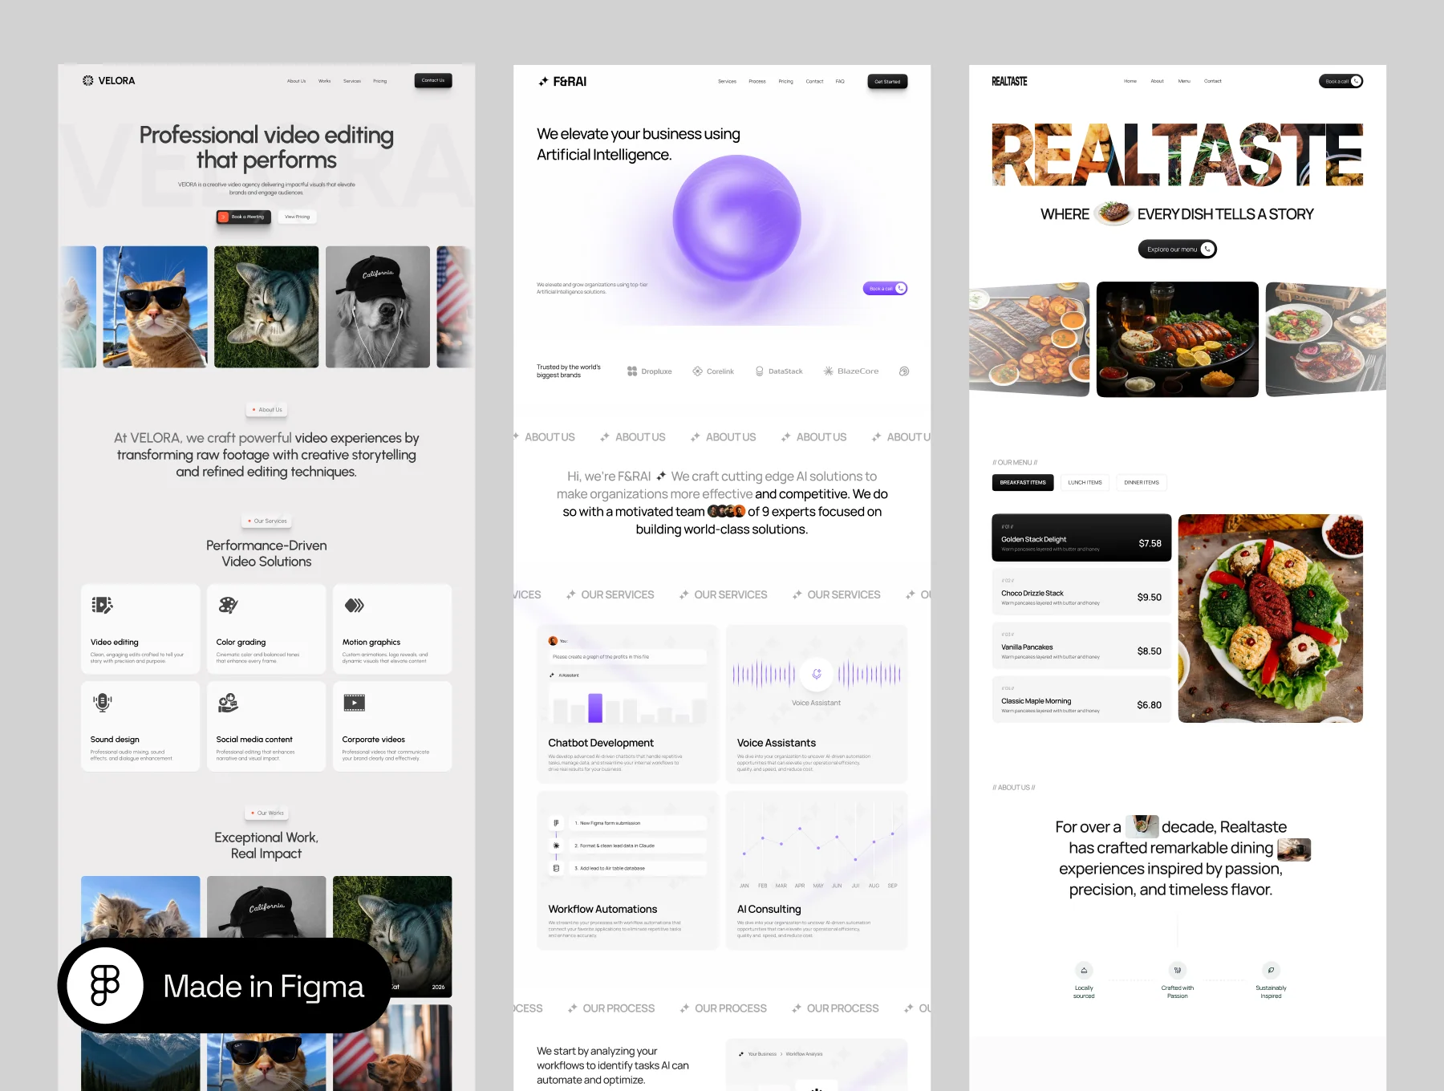
Task: Open FAQ in F&RAI nav
Action: coord(840,81)
